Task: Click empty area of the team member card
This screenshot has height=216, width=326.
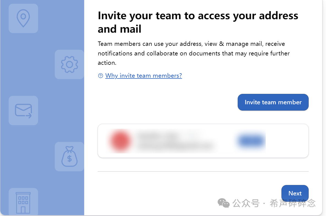Action: coord(287,141)
